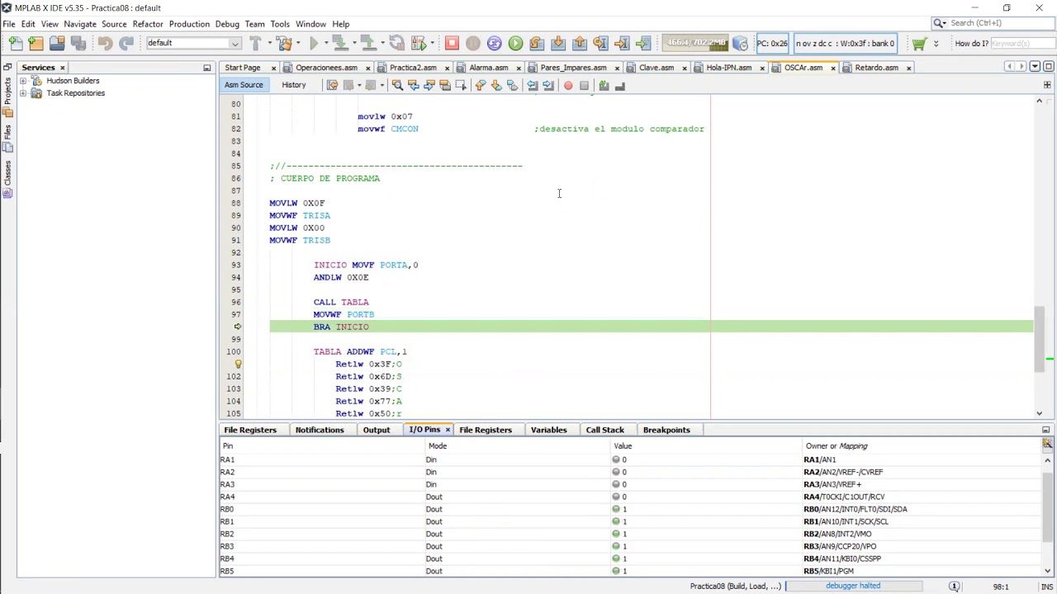Viewport: 1057px width, 594px height.
Task: Click the New Project icon
Action: [x=36, y=43]
